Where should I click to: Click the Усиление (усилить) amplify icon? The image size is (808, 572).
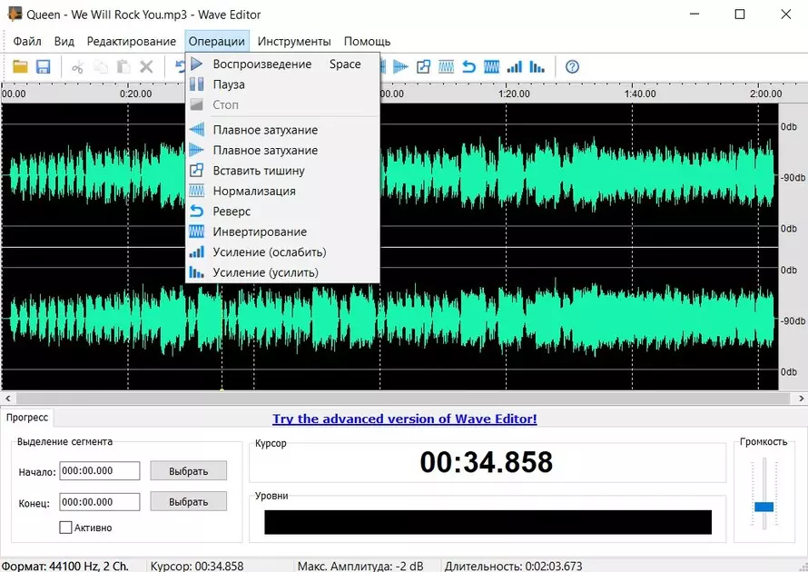click(x=536, y=65)
